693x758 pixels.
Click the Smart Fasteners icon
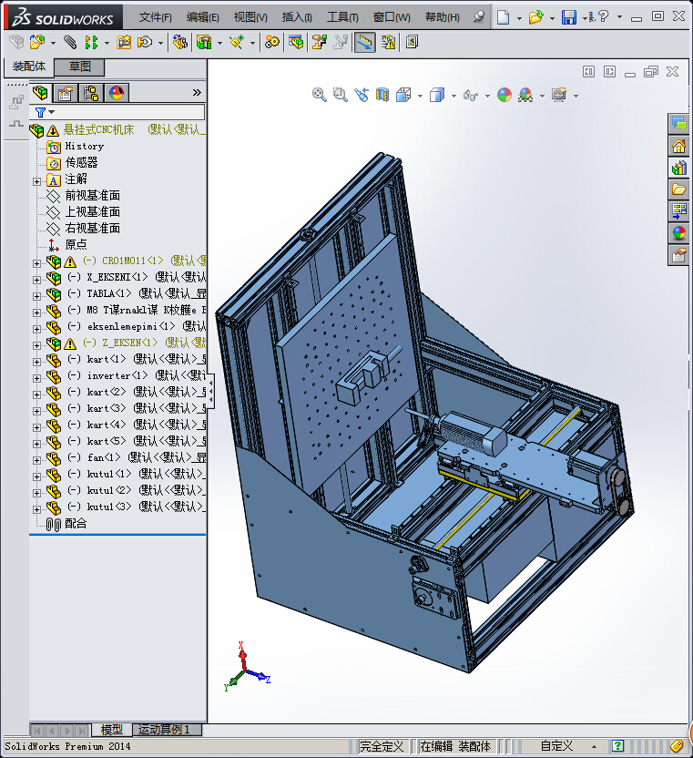coord(124,43)
